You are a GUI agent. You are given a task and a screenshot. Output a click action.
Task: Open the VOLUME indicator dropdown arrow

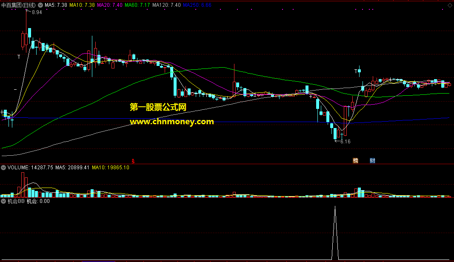coord(3,168)
